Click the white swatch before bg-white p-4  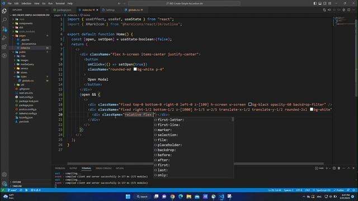135,69
